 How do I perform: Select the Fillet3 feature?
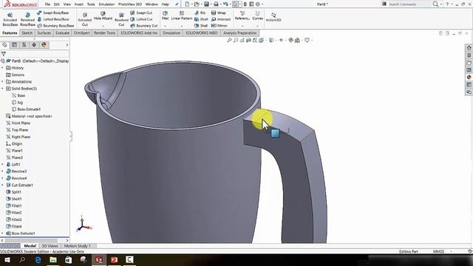pos(14,219)
